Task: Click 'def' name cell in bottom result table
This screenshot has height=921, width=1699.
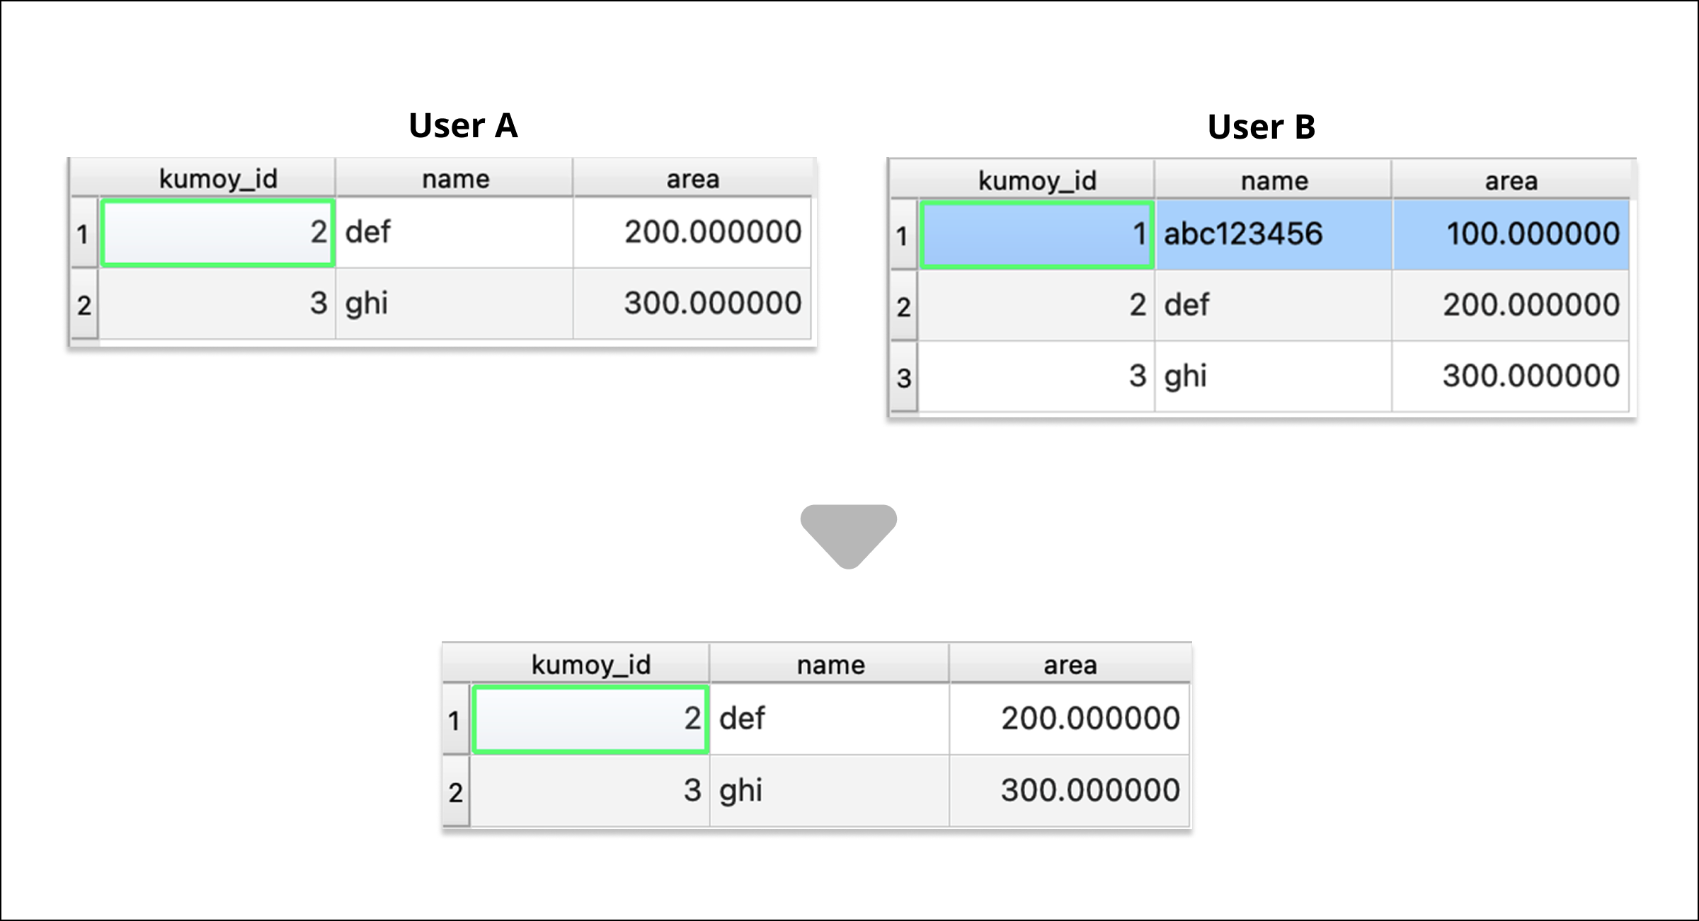Action: click(x=828, y=719)
